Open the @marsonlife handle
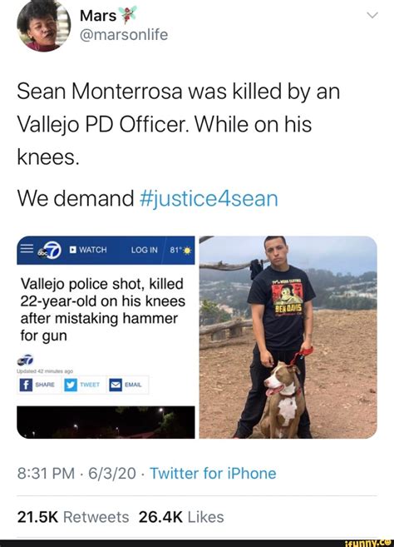Image resolution: width=394 pixels, height=547 pixels. [x=124, y=34]
